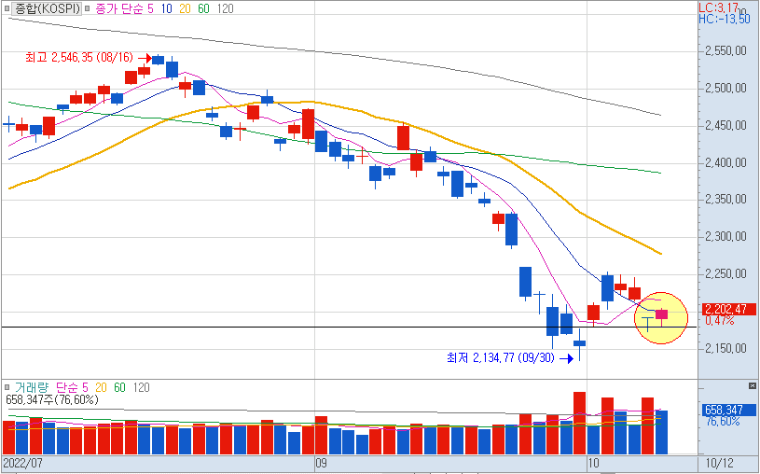This screenshot has height=474, width=760.
Task: Click the 2,250.00 price axis label
Action: point(726,274)
